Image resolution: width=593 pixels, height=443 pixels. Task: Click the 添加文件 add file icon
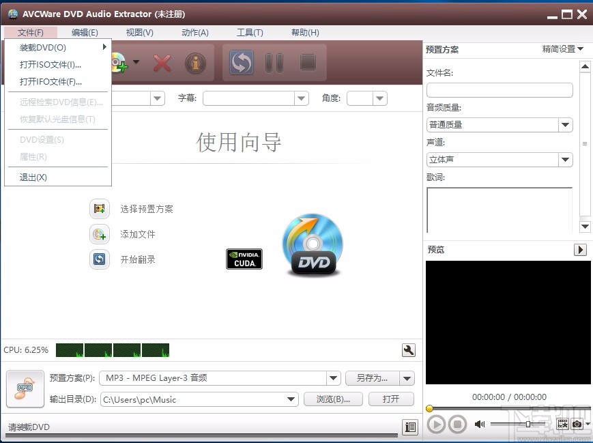(x=100, y=234)
